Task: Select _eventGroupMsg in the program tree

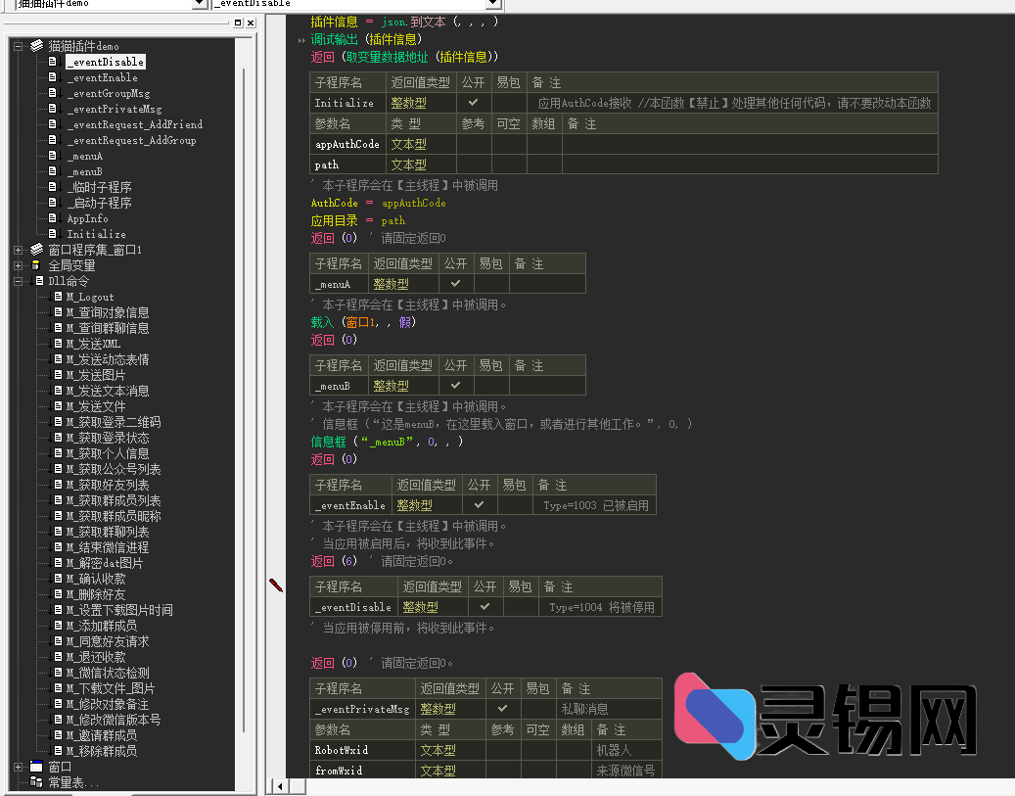Action: tap(108, 93)
